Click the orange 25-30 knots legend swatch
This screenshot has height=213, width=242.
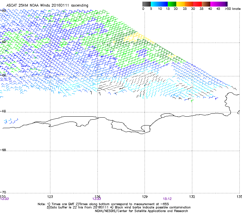[189, 4]
